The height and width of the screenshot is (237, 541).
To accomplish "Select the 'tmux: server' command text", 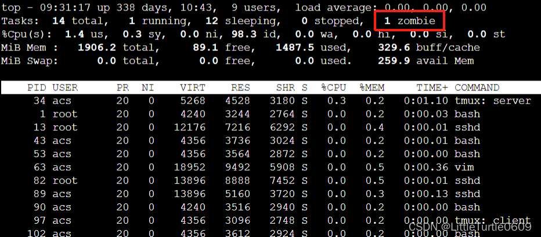I will [x=493, y=101].
